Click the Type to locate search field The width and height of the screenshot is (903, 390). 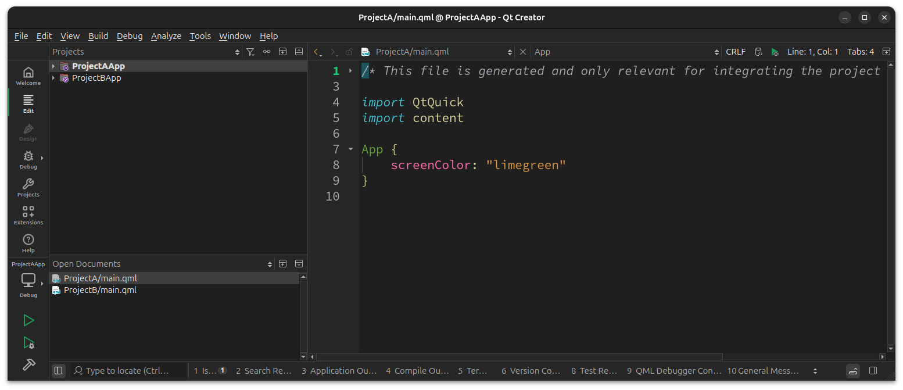click(128, 370)
